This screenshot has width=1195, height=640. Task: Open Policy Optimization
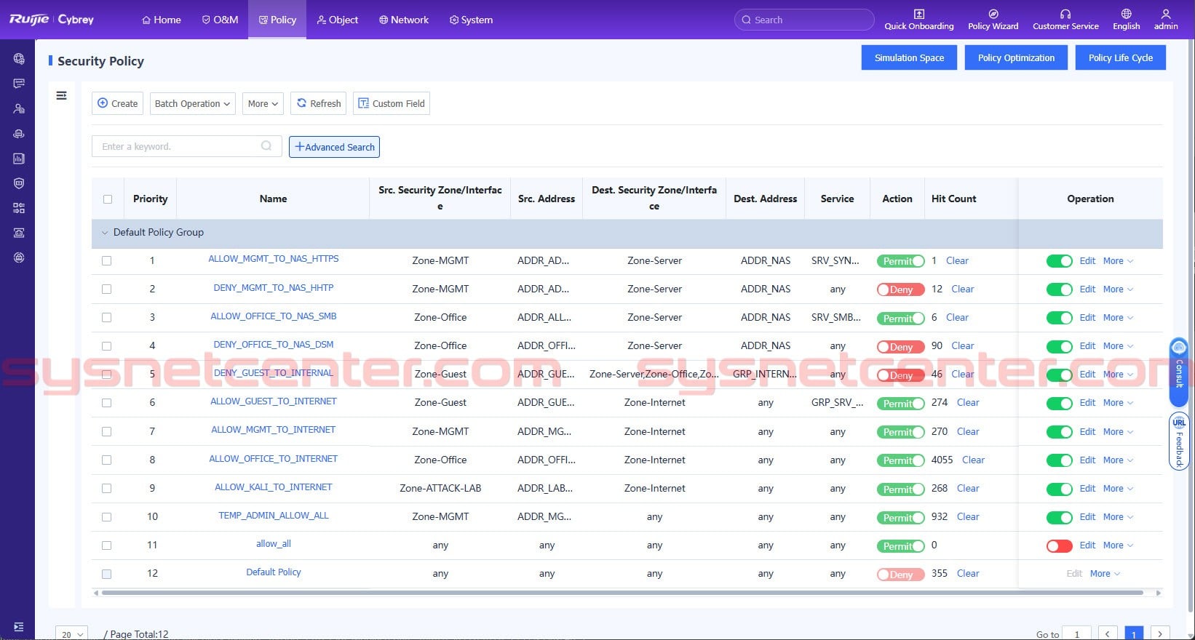click(1016, 57)
